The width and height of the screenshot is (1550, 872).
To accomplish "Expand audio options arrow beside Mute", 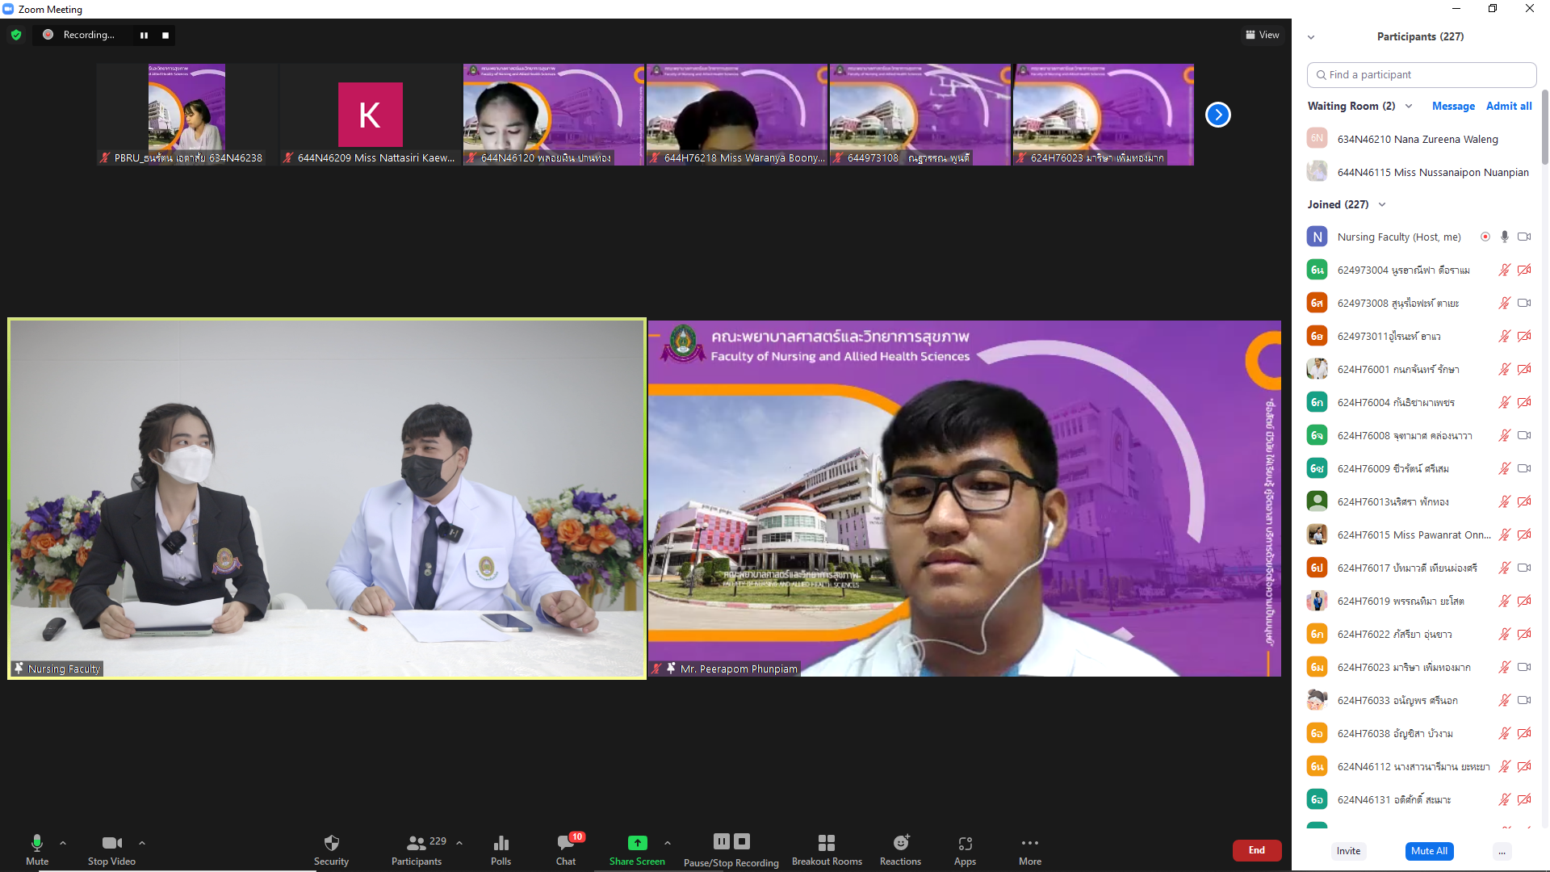I will point(63,843).
